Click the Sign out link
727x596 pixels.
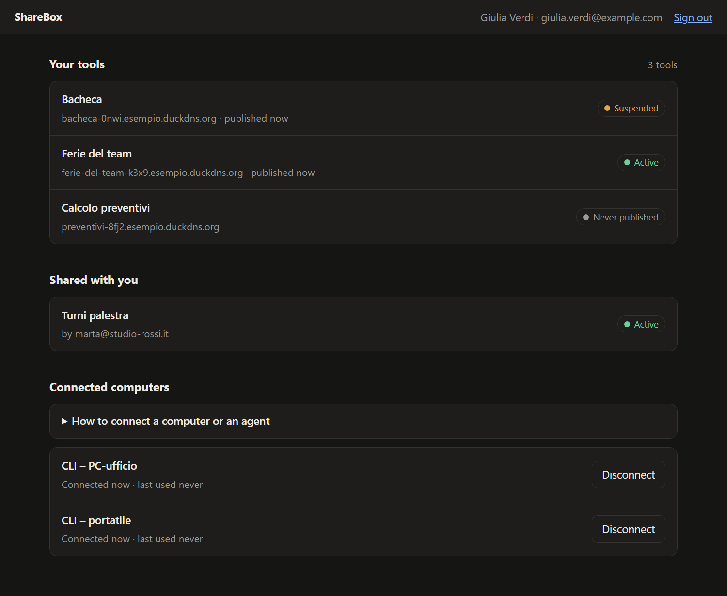click(693, 18)
